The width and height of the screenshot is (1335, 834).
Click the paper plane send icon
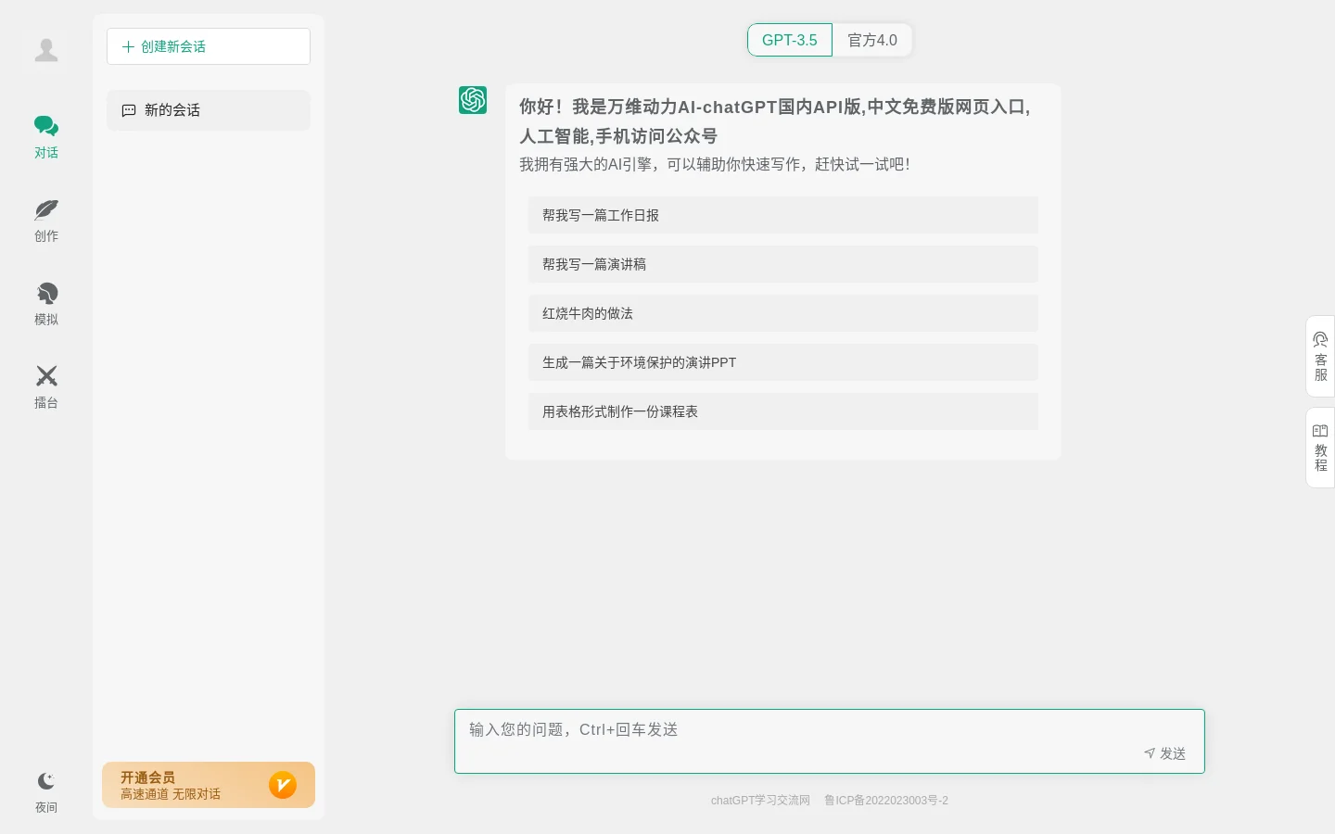click(1150, 753)
